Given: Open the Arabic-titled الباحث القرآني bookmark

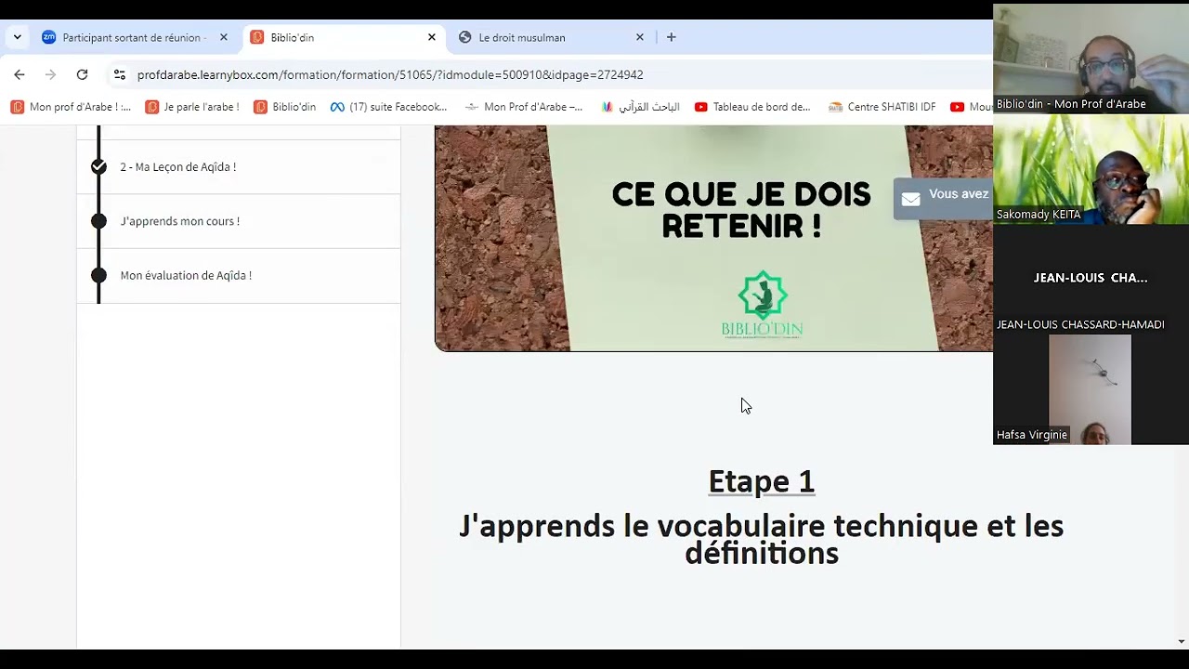Looking at the screenshot, I should tap(640, 107).
